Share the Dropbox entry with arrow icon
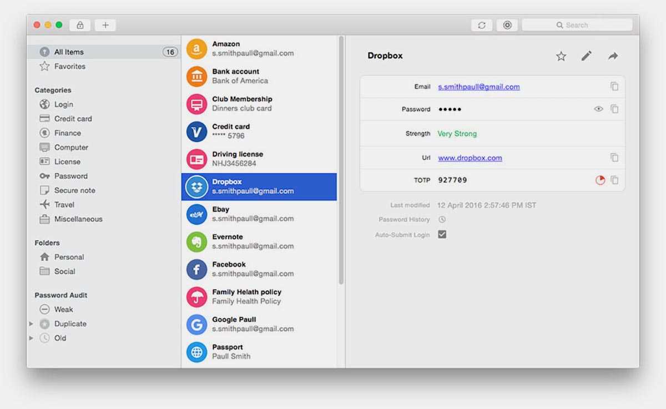This screenshot has height=409, width=666. [x=613, y=56]
